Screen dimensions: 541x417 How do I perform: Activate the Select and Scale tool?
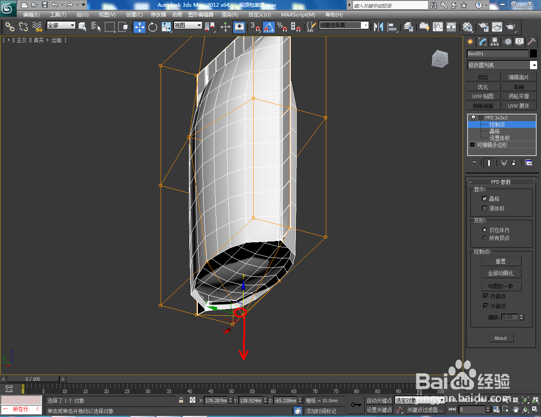[166, 27]
